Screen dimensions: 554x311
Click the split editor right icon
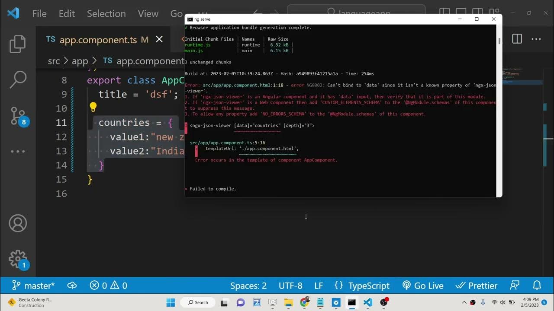coord(517,39)
